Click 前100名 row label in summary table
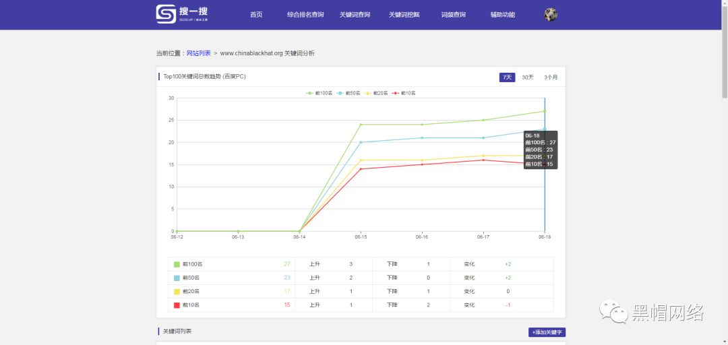This screenshot has height=345, width=728. click(x=193, y=264)
